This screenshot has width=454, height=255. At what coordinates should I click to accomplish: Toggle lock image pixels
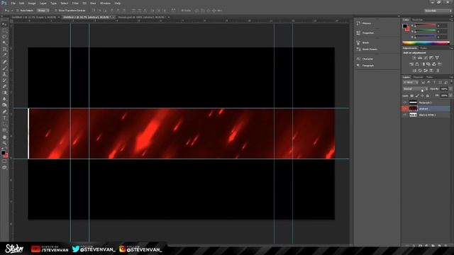point(417,96)
